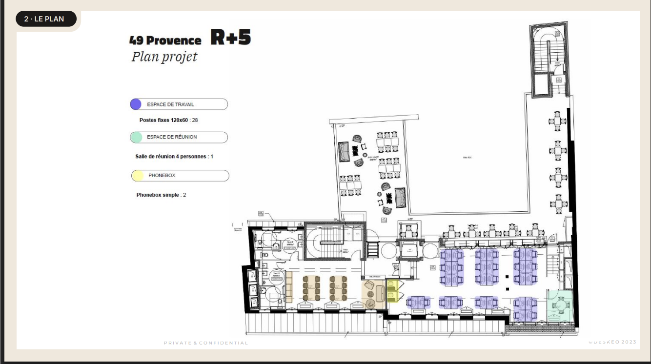
Task: Click the yellow Phonebox color dot
Action: [138, 176]
